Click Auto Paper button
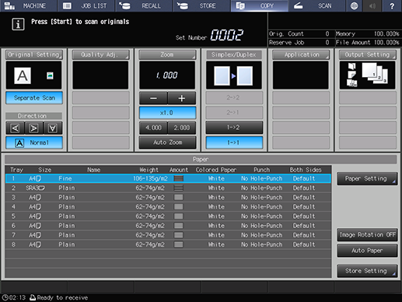 (x=367, y=251)
